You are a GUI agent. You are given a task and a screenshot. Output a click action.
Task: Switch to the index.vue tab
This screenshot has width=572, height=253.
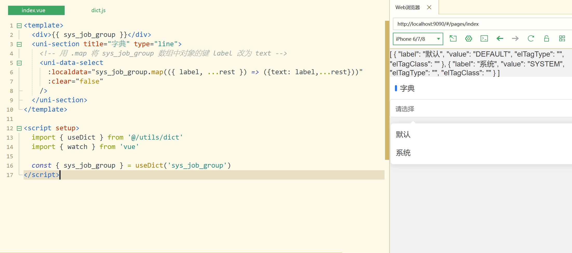(x=36, y=10)
